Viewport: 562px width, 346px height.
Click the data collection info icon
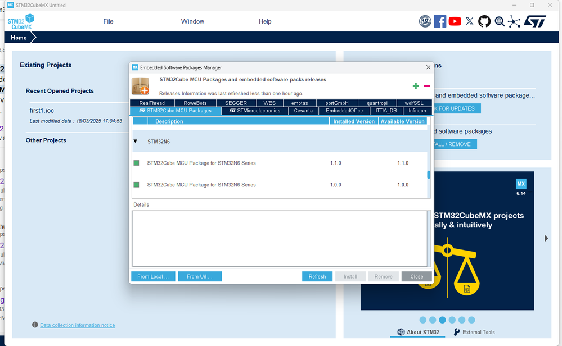click(x=35, y=325)
